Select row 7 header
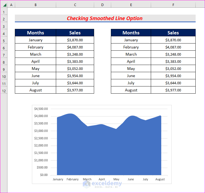 4,54
